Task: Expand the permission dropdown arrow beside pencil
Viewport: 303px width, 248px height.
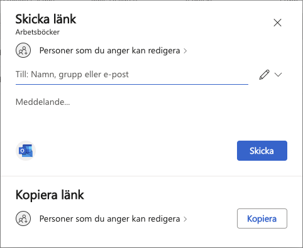Action: pyautogui.click(x=278, y=75)
